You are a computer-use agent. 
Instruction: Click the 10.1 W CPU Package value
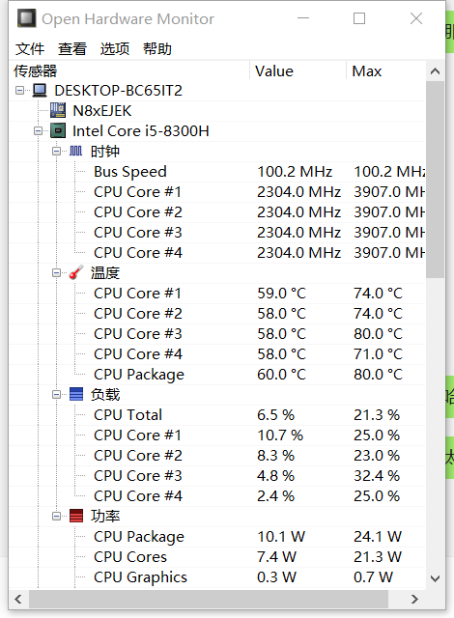click(x=281, y=537)
